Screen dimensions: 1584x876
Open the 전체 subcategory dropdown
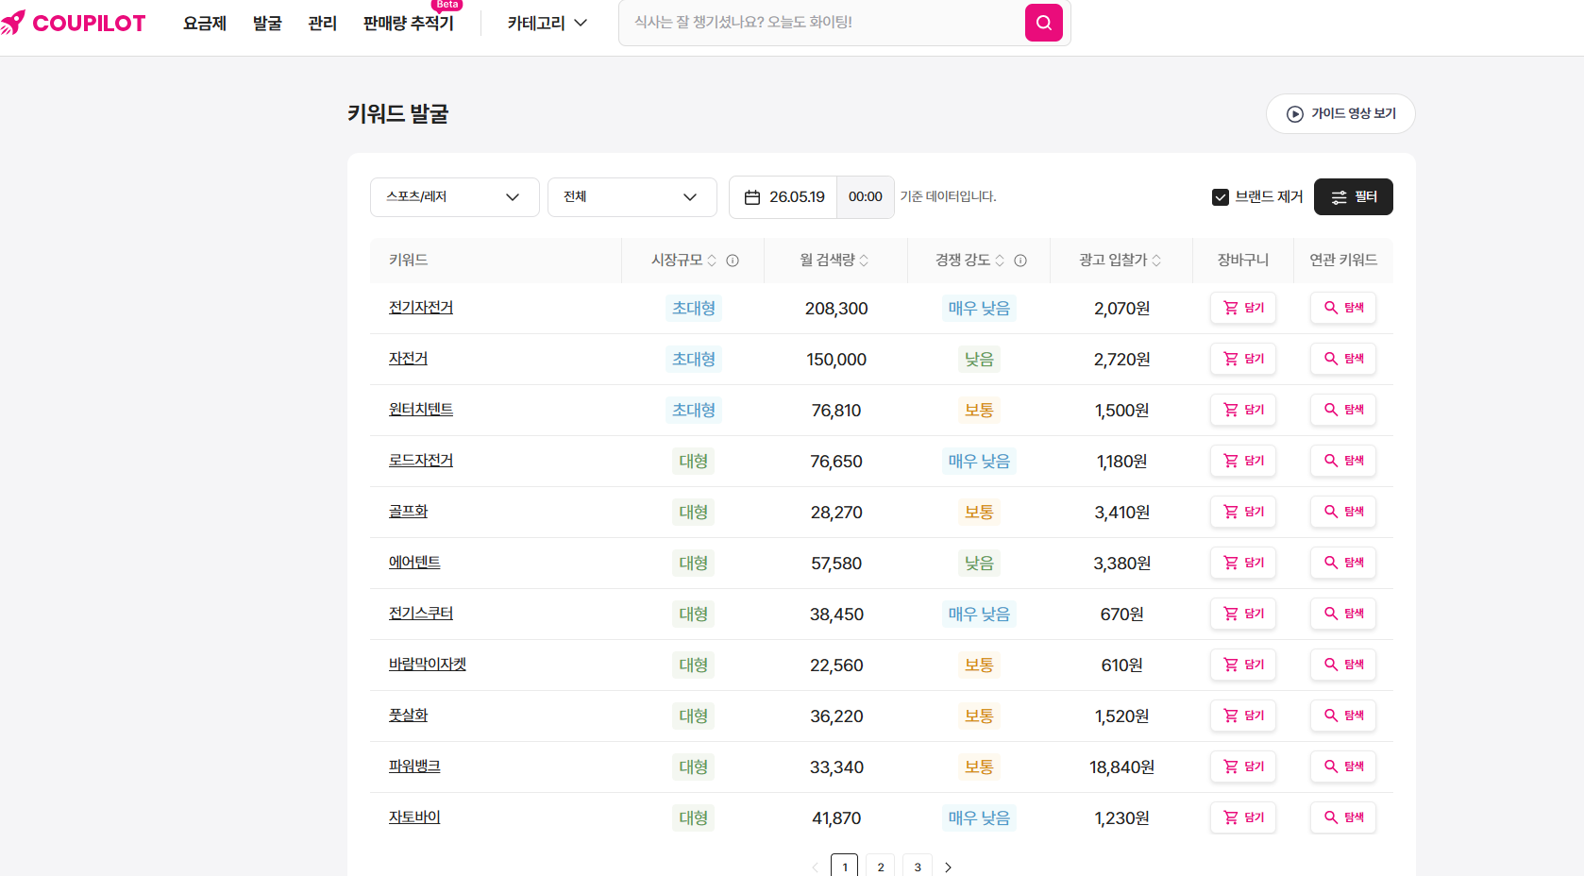pyautogui.click(x=632, y=197)
